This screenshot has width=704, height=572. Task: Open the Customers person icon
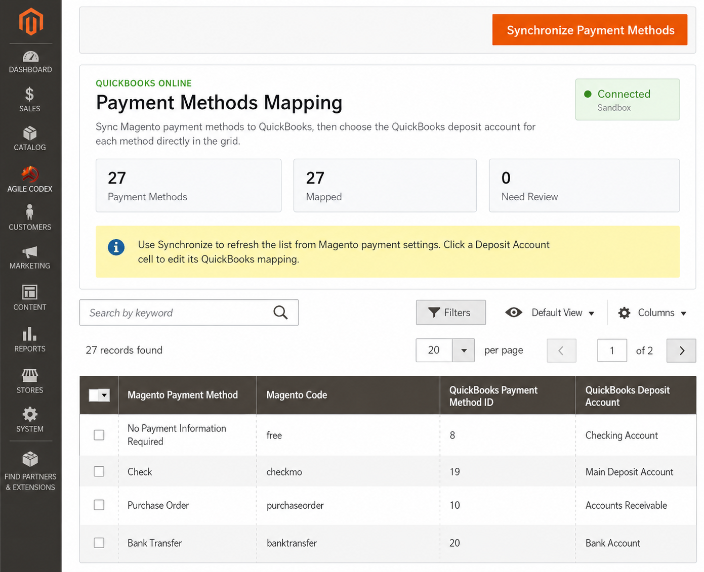(30, 212)
